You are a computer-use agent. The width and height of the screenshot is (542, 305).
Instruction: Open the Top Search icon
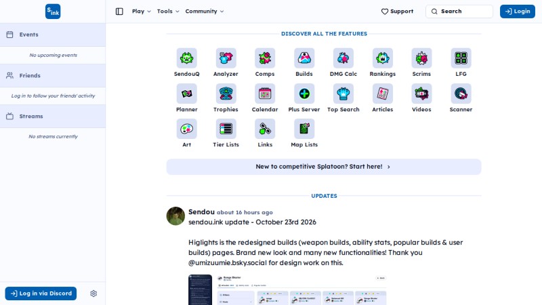[x=343, y=94]
